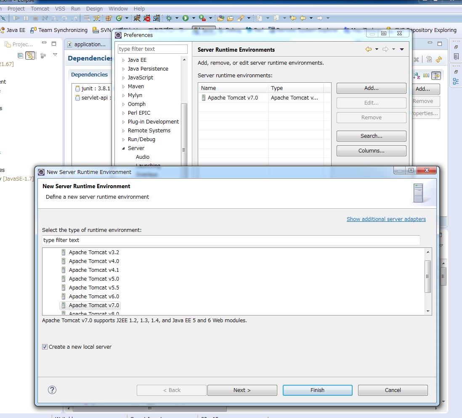Click the Collapse All icon in Project Explorer
Screen dimensions: 462x418
20,55
